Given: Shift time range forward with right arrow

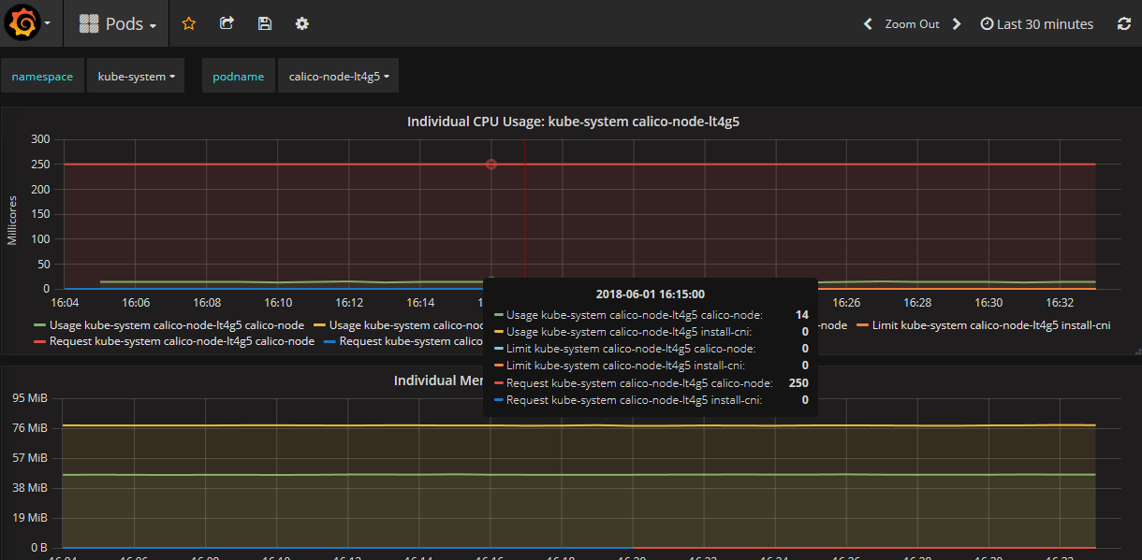Looking at the screenshot, I should click(956, 24).
